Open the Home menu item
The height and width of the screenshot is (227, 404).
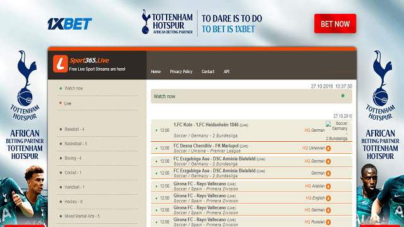(156, 71)
